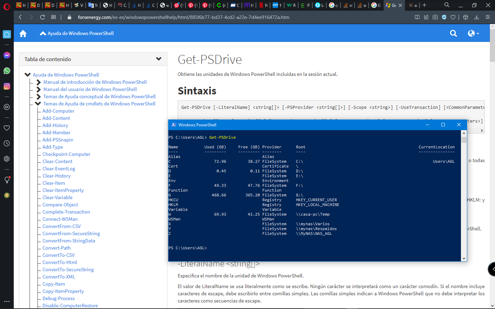
Task: Close the active Get-PSDrive browser tab
Action: tap(400, 5)
